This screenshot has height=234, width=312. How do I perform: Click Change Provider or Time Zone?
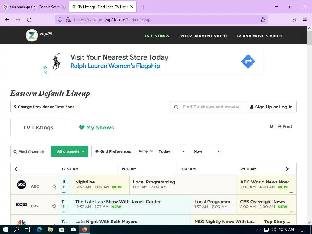click(44, 107)
